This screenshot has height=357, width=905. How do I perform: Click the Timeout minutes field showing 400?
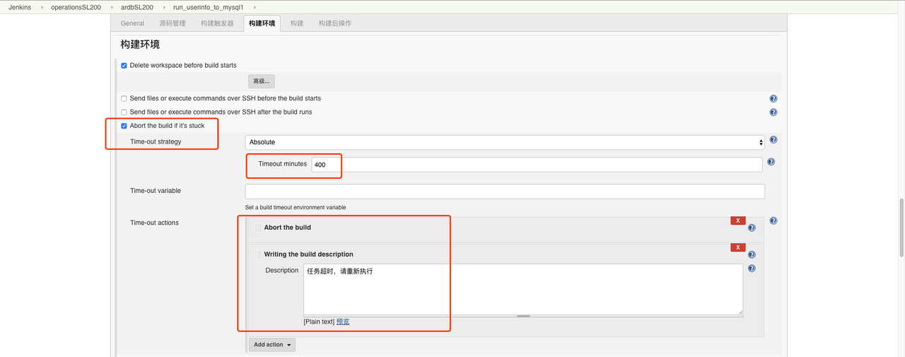coord(537,164)
